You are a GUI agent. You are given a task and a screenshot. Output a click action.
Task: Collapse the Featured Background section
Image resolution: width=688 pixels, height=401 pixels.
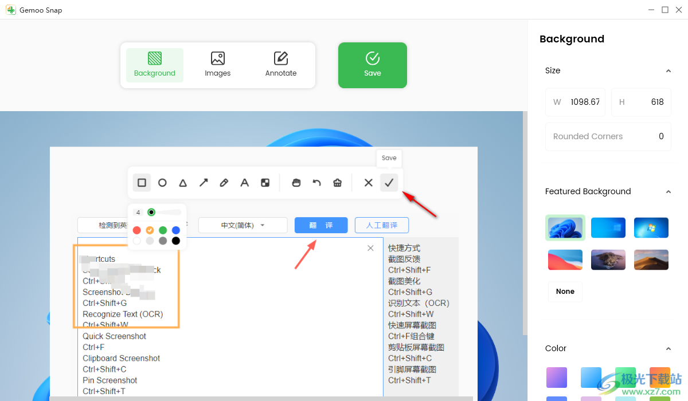tap(668, 192)
